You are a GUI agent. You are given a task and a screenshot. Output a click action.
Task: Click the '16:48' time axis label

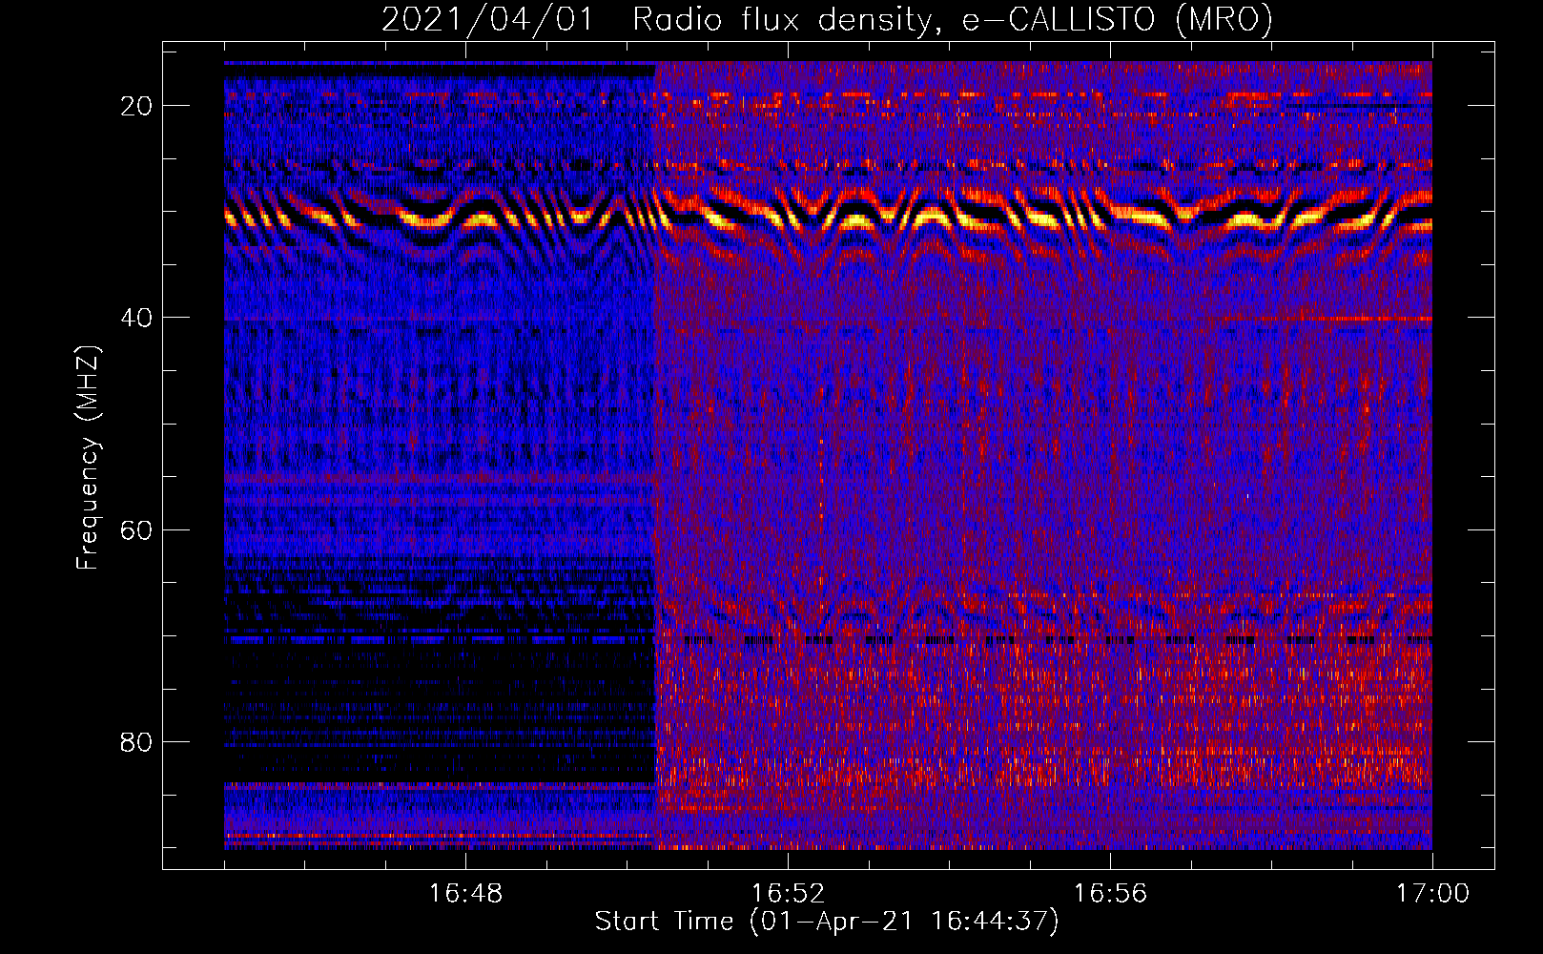(465, 894)
